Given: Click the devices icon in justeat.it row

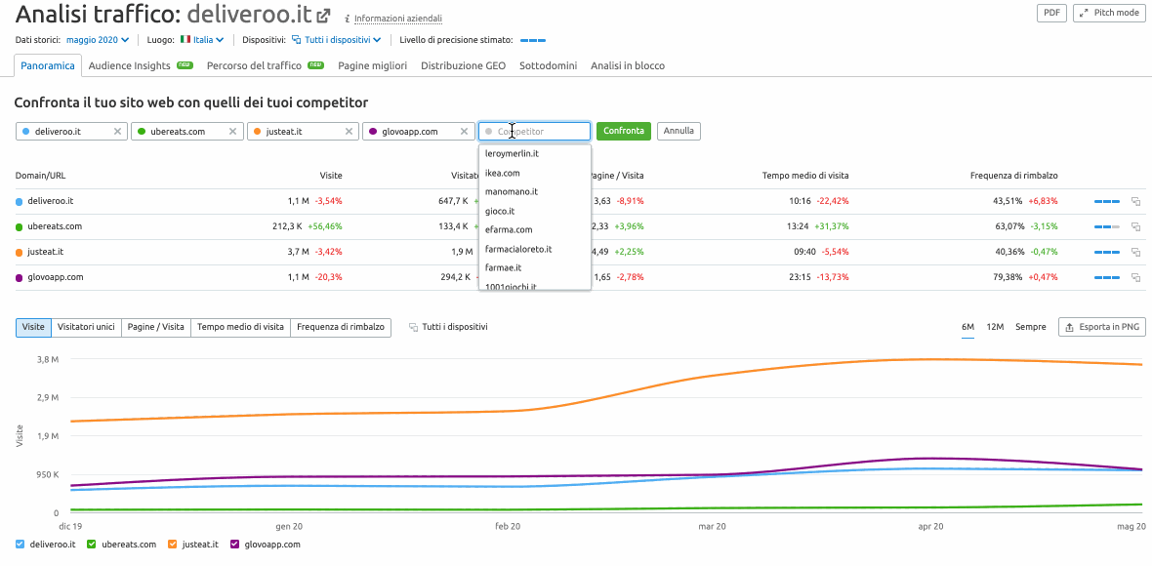Looking at the screenshot, I should [x=1135, y=252].
